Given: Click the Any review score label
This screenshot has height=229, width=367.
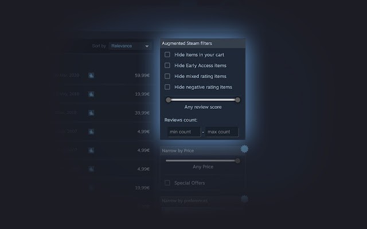Looking at the screenshot, I should (x=202, y=107).
